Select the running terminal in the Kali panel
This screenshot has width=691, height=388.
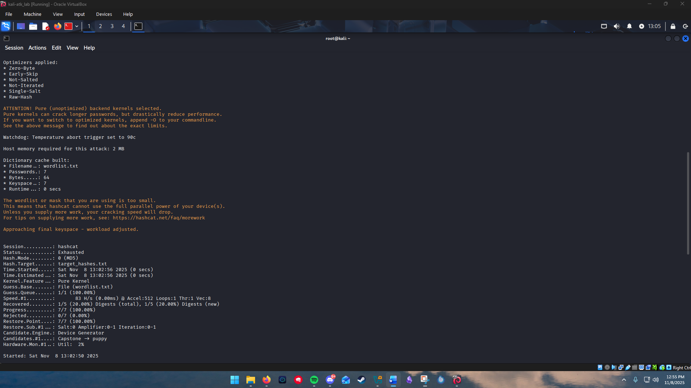(138, 26)
